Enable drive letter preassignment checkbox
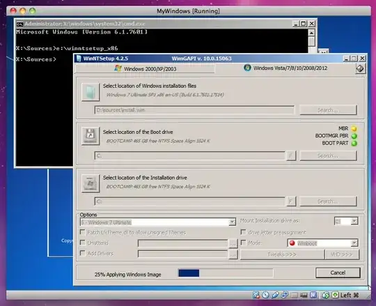 [243, 232]
